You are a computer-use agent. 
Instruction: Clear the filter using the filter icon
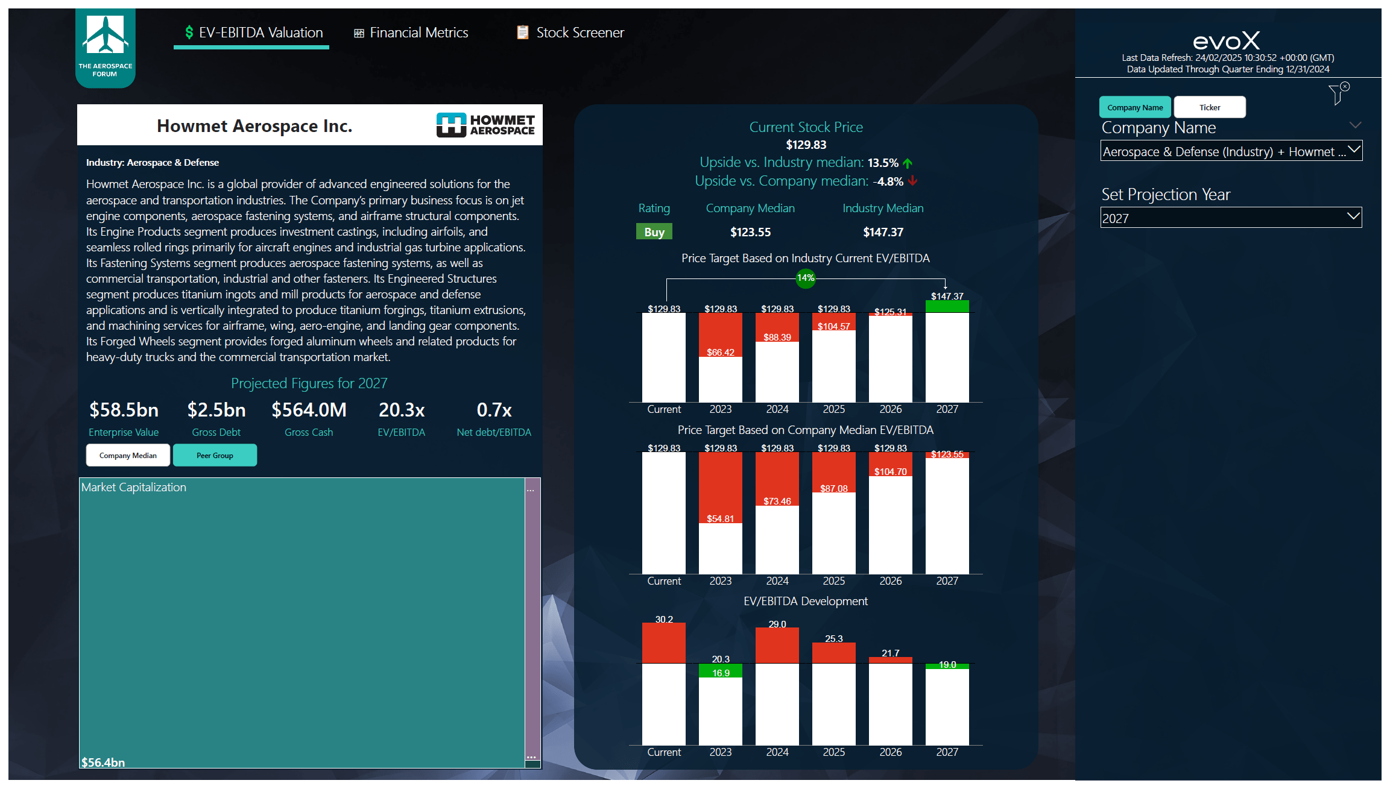(1336, 94)
